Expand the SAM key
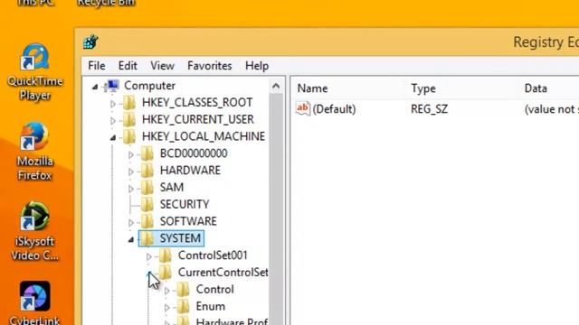579x325 pixels. point(130,189)
